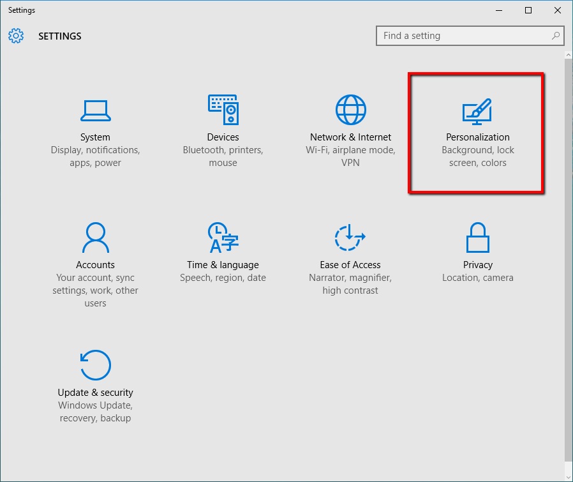Close the Settings window
The height and width of the screenshot is (482, 573).
[x=558, y=10]
